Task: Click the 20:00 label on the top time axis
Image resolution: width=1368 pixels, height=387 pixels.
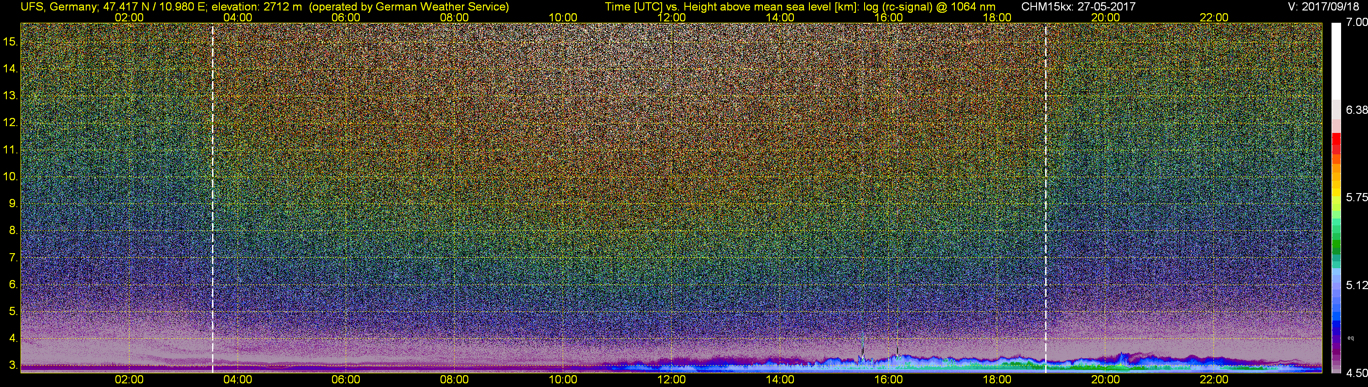Action: click(1106, 17)
